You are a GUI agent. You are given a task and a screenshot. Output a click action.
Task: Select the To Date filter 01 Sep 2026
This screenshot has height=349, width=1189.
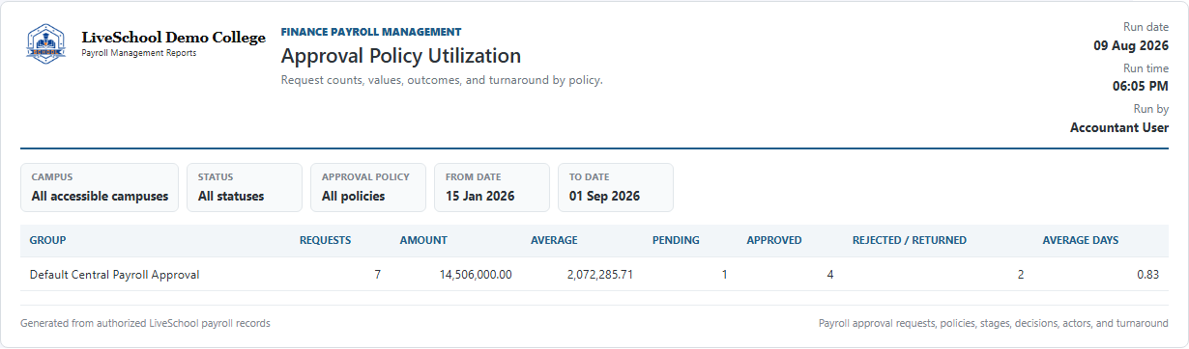[616, 188]
